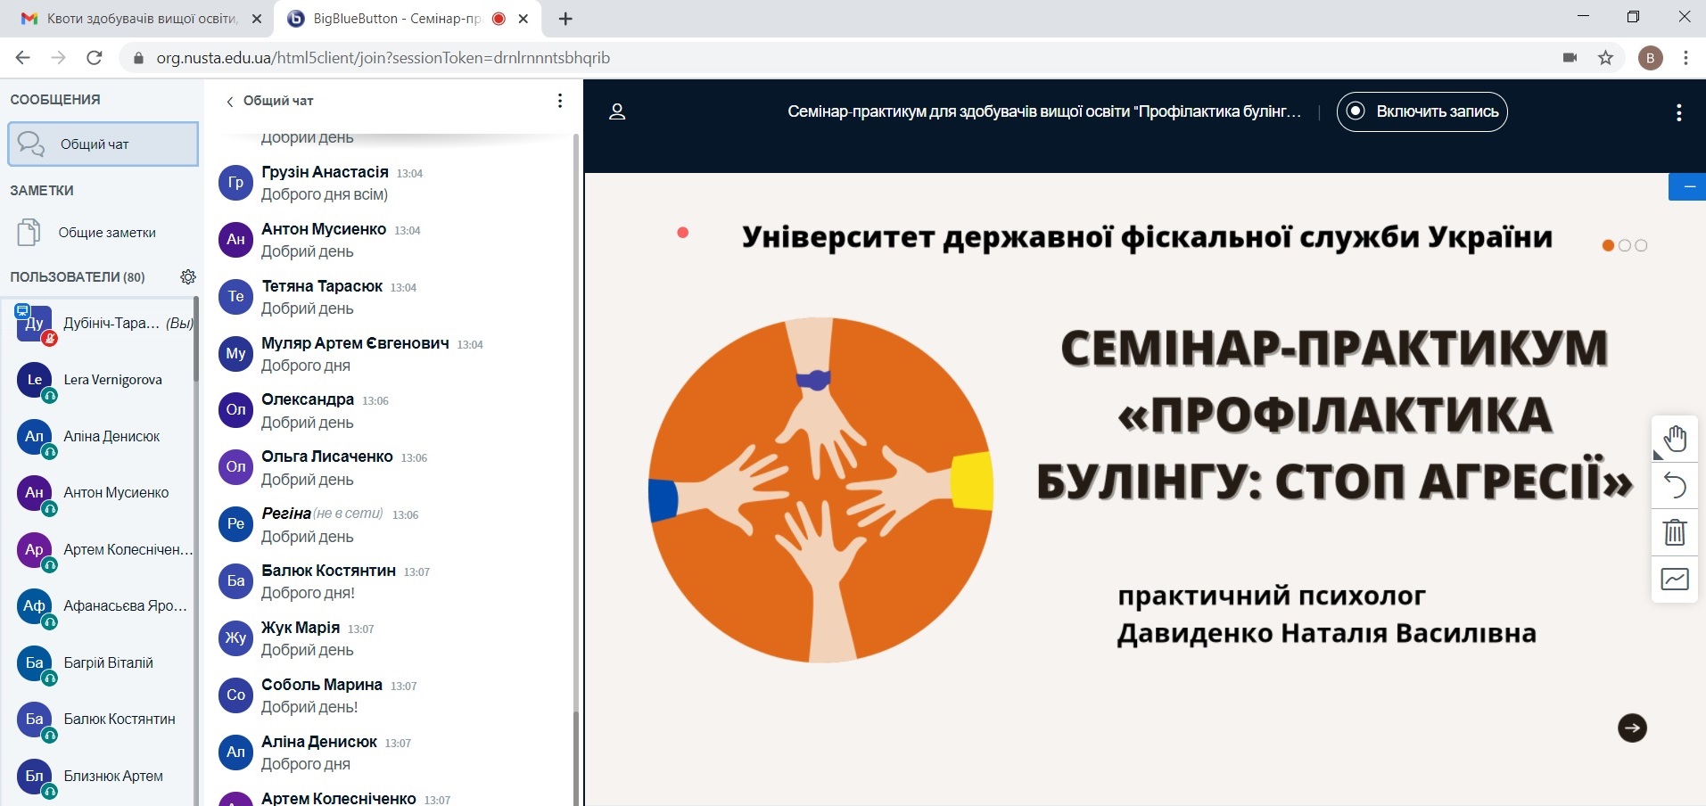Click the presentation title in the header
1706x806 pixels.
pos(1044,111)
